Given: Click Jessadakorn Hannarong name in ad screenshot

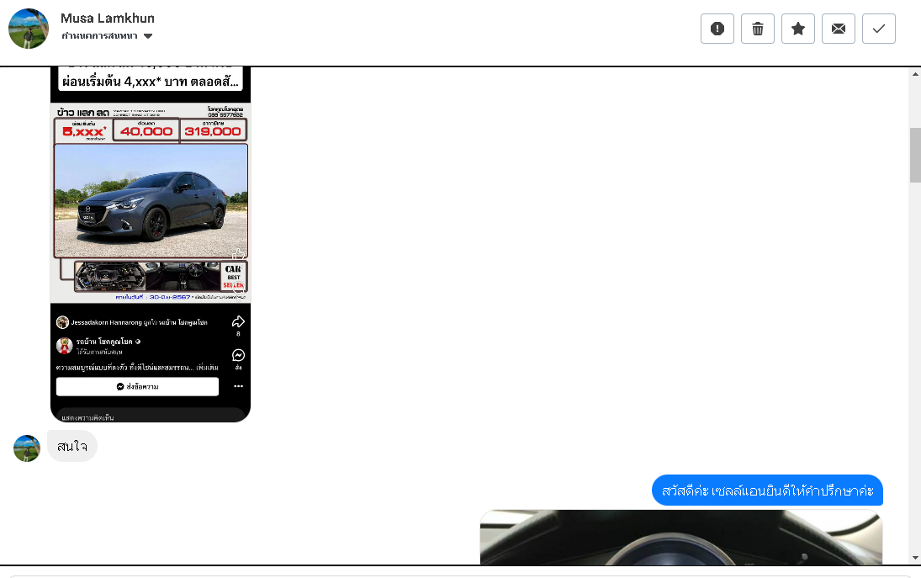Looking at the screenshot, I should tap(106, 322).
